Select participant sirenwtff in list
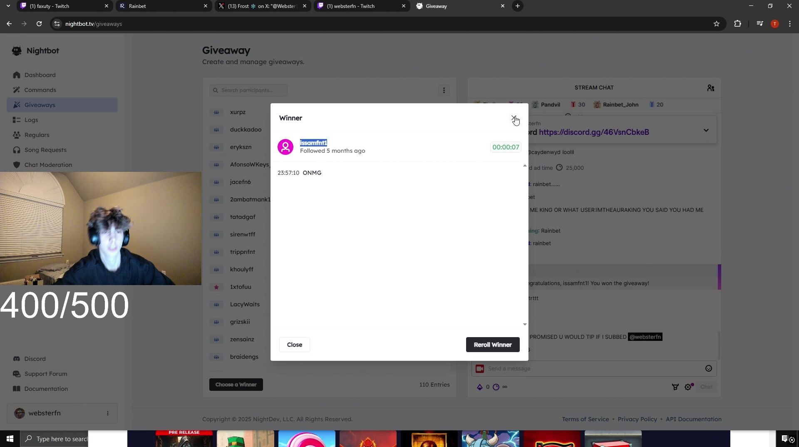 [243, 234]
